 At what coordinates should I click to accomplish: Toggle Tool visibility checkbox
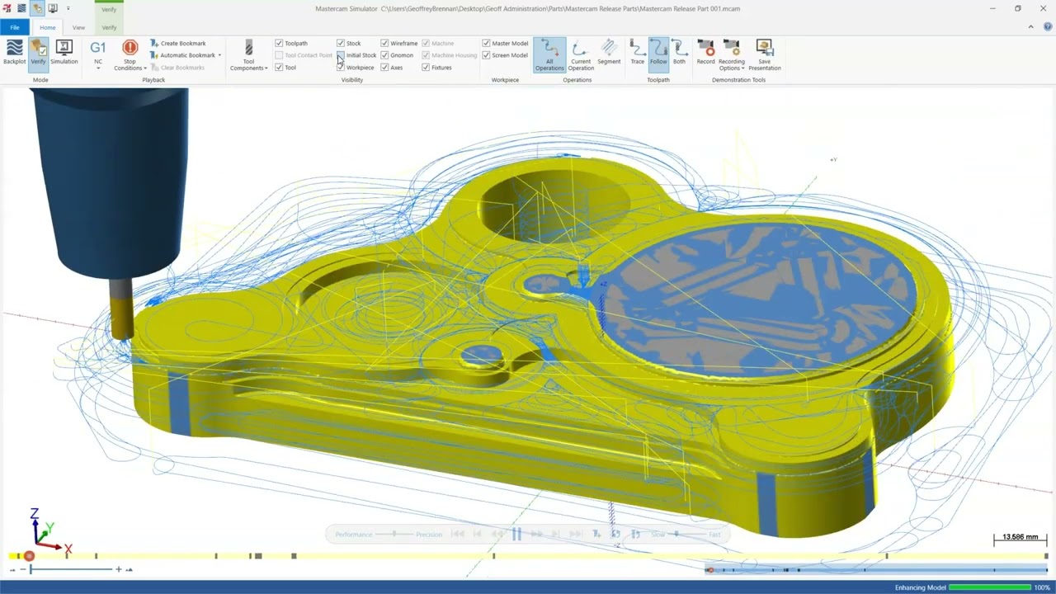(x=279, y=68)
